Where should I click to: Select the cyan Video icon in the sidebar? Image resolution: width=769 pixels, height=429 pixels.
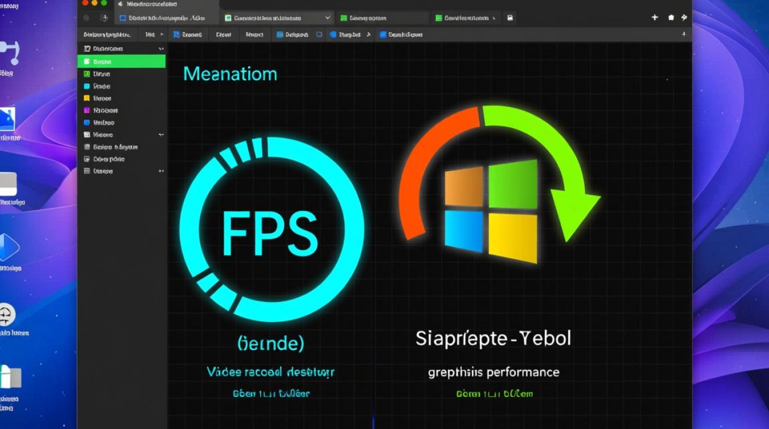[x=87, y=86]
